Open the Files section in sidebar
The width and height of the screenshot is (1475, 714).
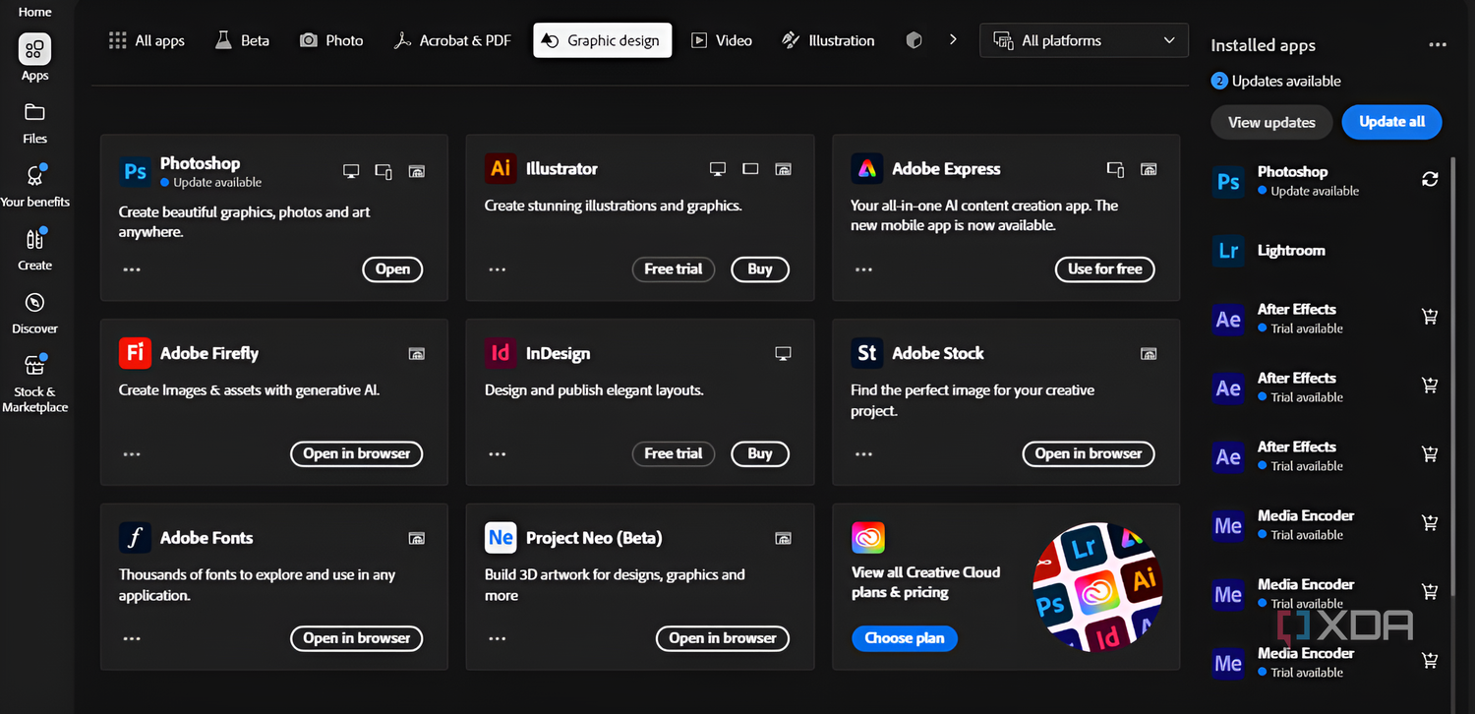point(34,122)
